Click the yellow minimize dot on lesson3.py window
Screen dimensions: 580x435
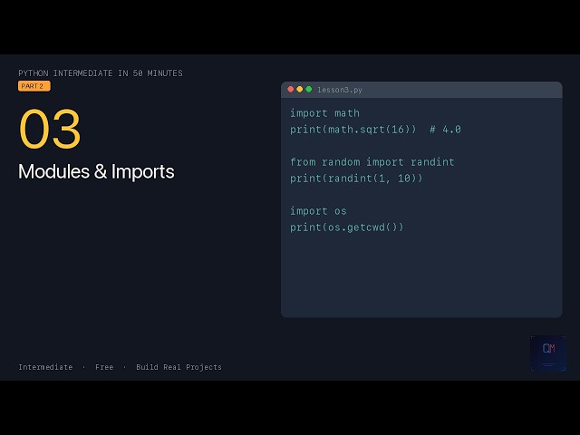[x=300, y=89]
